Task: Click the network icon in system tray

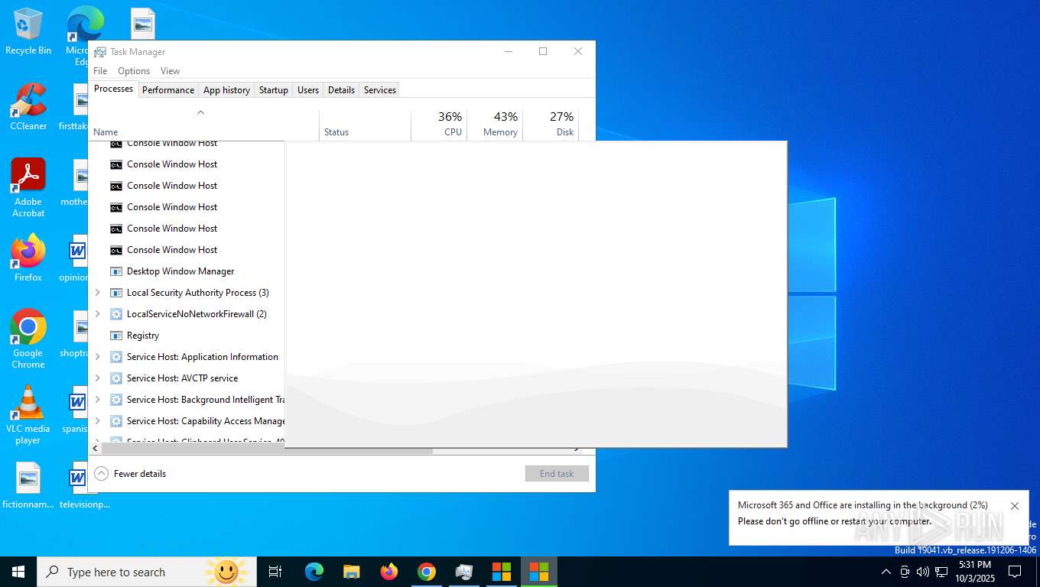Action: 941,572
